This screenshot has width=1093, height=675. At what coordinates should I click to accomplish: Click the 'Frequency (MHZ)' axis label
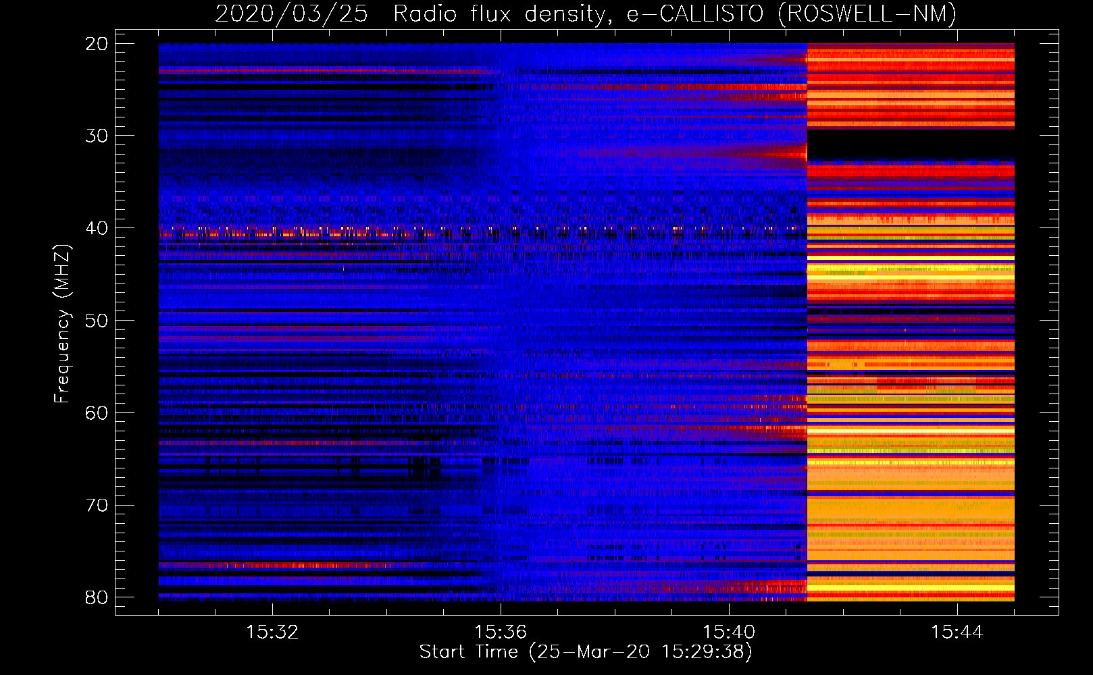62,324
